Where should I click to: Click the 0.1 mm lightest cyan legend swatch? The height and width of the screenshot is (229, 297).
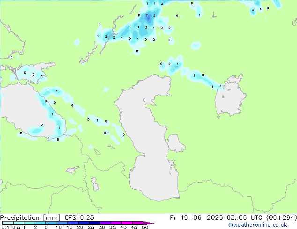pos(8,223)
